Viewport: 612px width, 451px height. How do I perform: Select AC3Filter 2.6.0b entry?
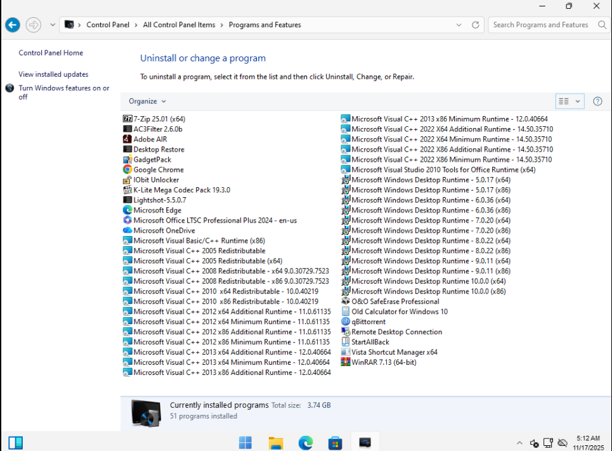click(x=153, y=129)
